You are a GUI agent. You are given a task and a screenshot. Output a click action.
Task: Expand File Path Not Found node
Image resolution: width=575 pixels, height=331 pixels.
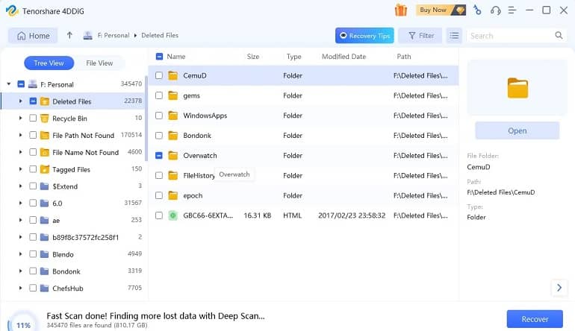pyautogui.click(x=21, y=135)
